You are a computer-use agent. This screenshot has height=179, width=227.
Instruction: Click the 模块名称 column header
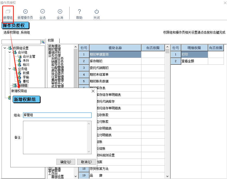(x=115, y=48)
